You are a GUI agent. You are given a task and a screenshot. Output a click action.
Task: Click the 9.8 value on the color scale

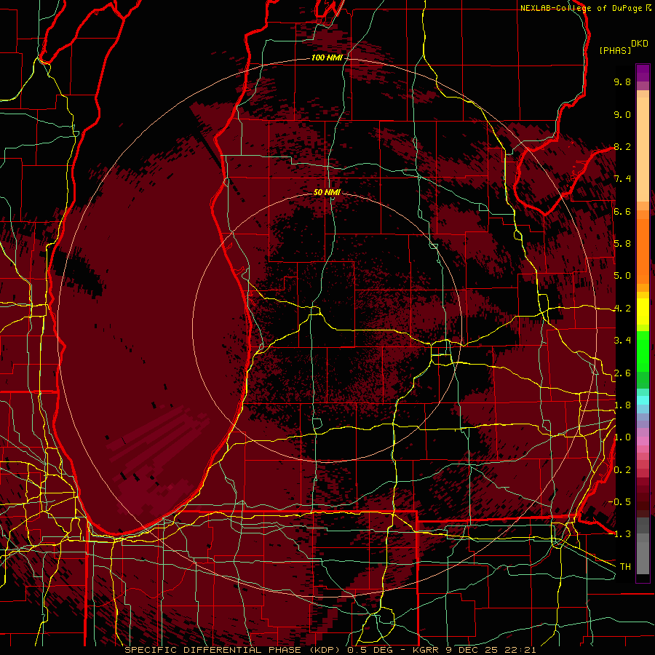pyautogui.click(x=622, y=82)
